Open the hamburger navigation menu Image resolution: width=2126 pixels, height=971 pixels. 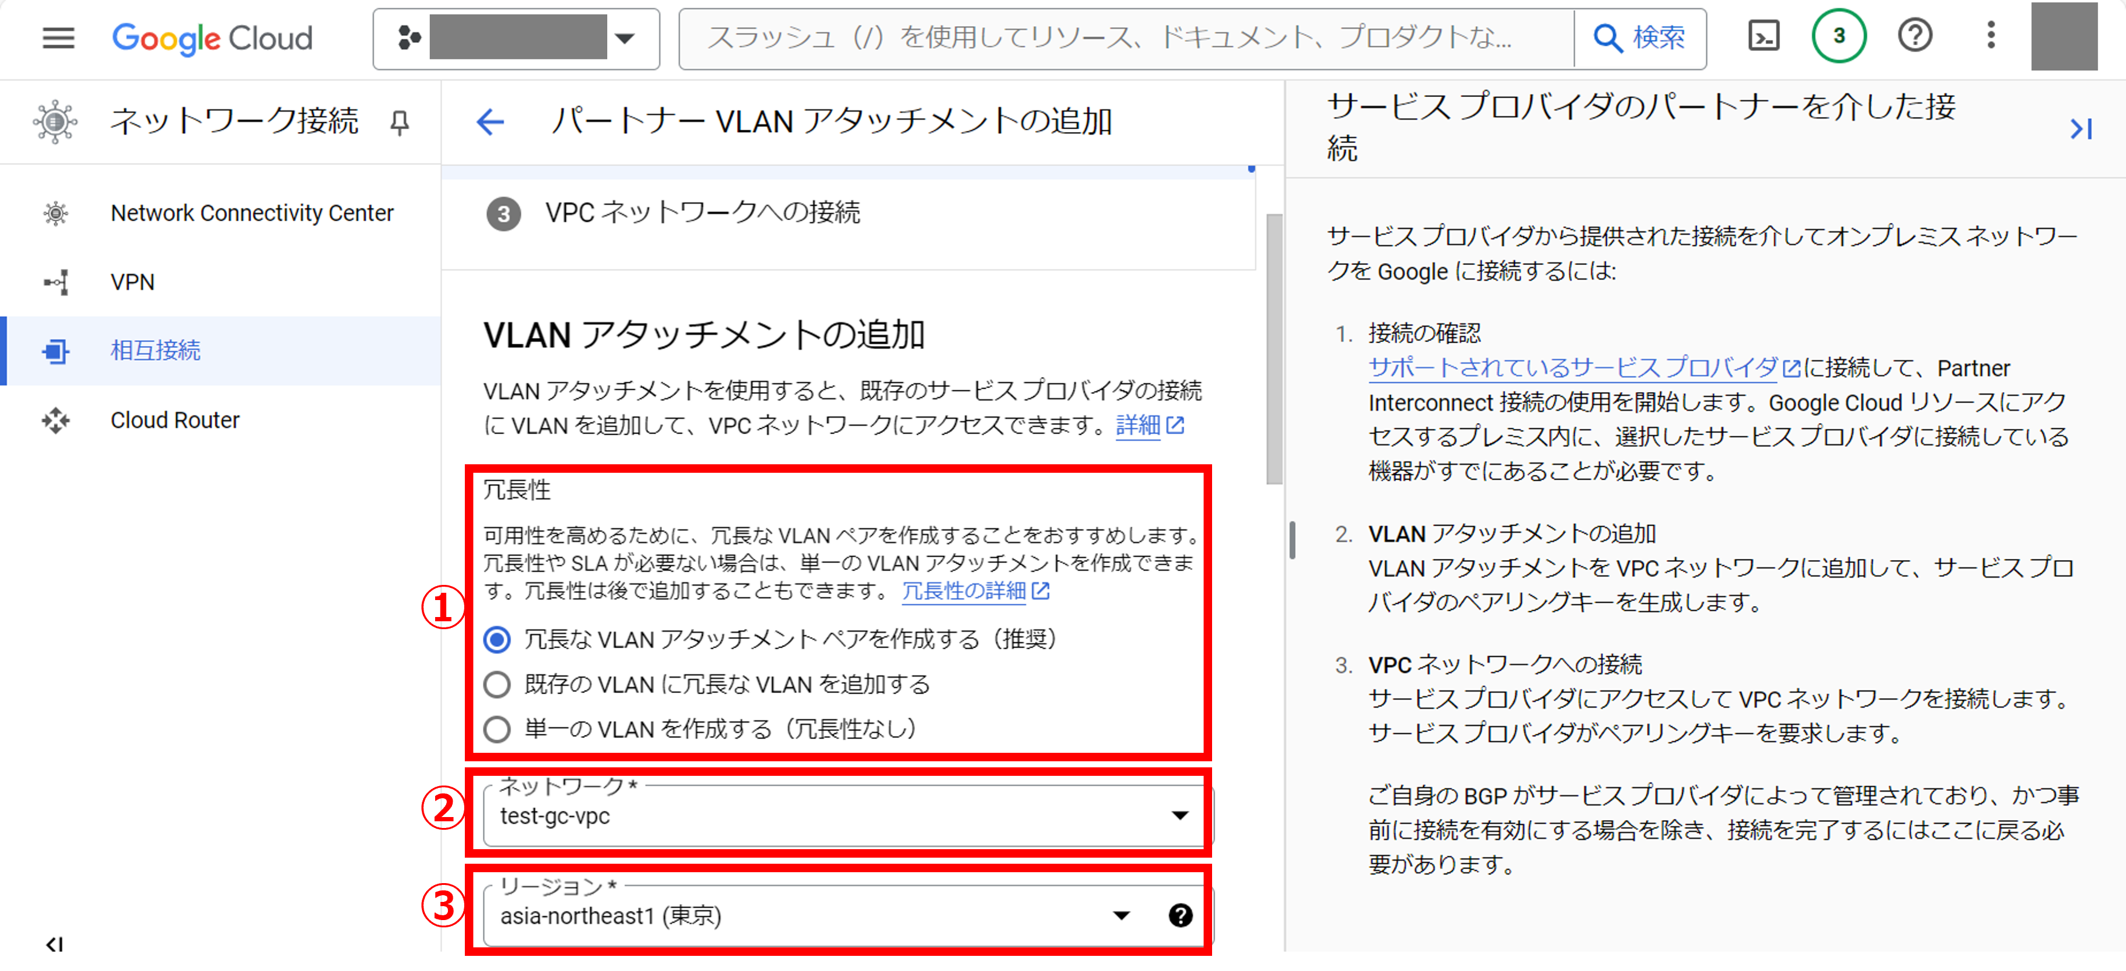(x=58, y=38)
